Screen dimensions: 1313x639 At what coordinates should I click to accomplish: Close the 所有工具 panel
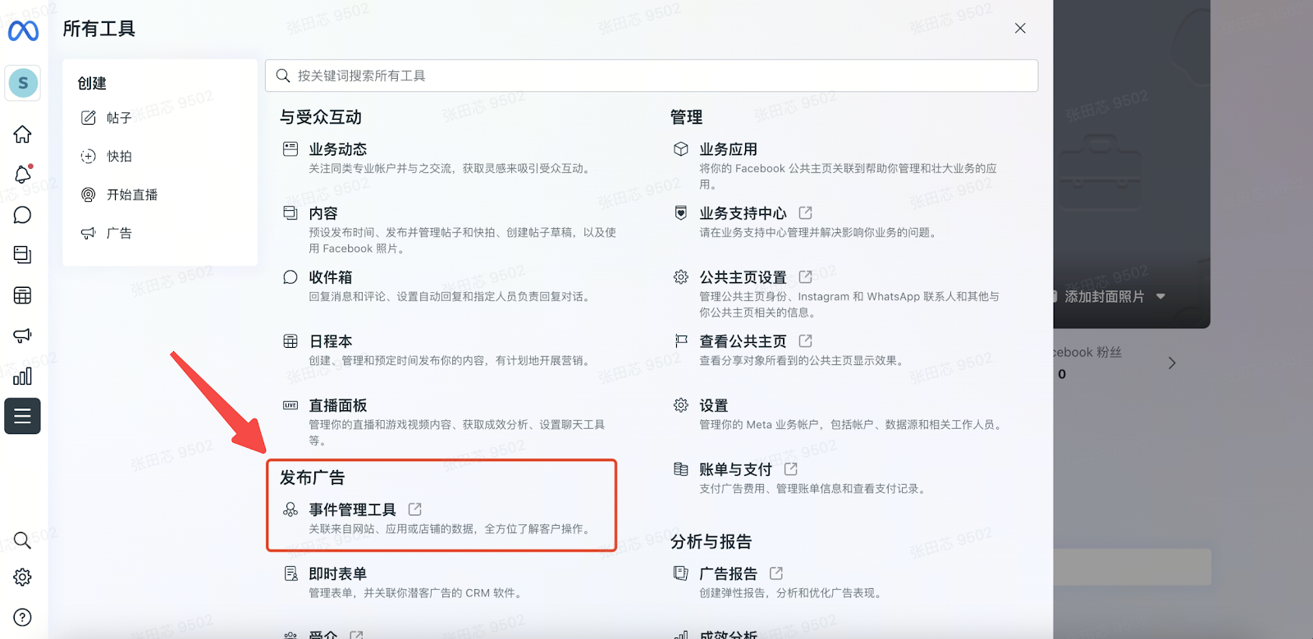pos(1020,28)
